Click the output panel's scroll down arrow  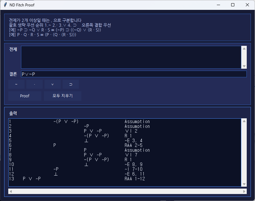coord(244,184)
